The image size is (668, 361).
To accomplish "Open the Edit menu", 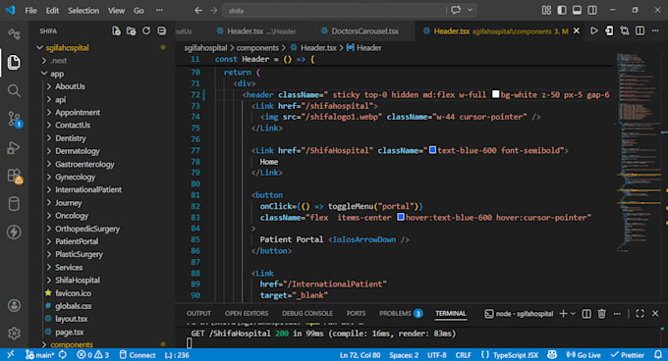I will [x=52, y=11].
